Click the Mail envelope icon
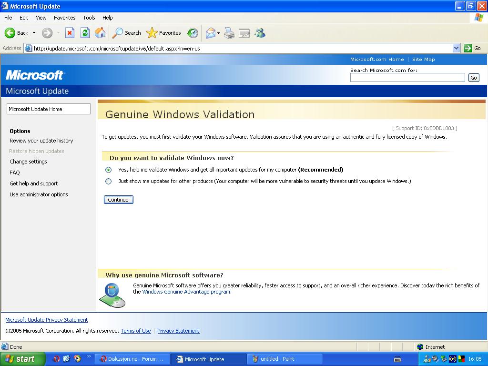488x366 pixels. point(211,33)
